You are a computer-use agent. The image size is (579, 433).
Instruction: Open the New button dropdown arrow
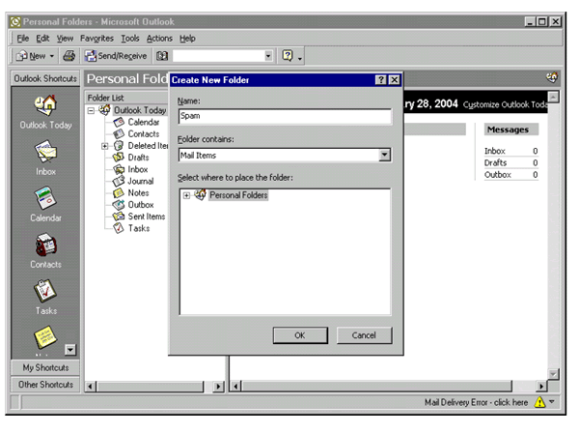point(52,56)
